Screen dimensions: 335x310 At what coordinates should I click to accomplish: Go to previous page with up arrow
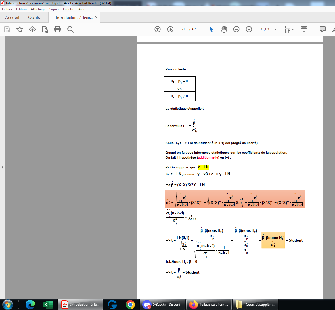point(158,29)
